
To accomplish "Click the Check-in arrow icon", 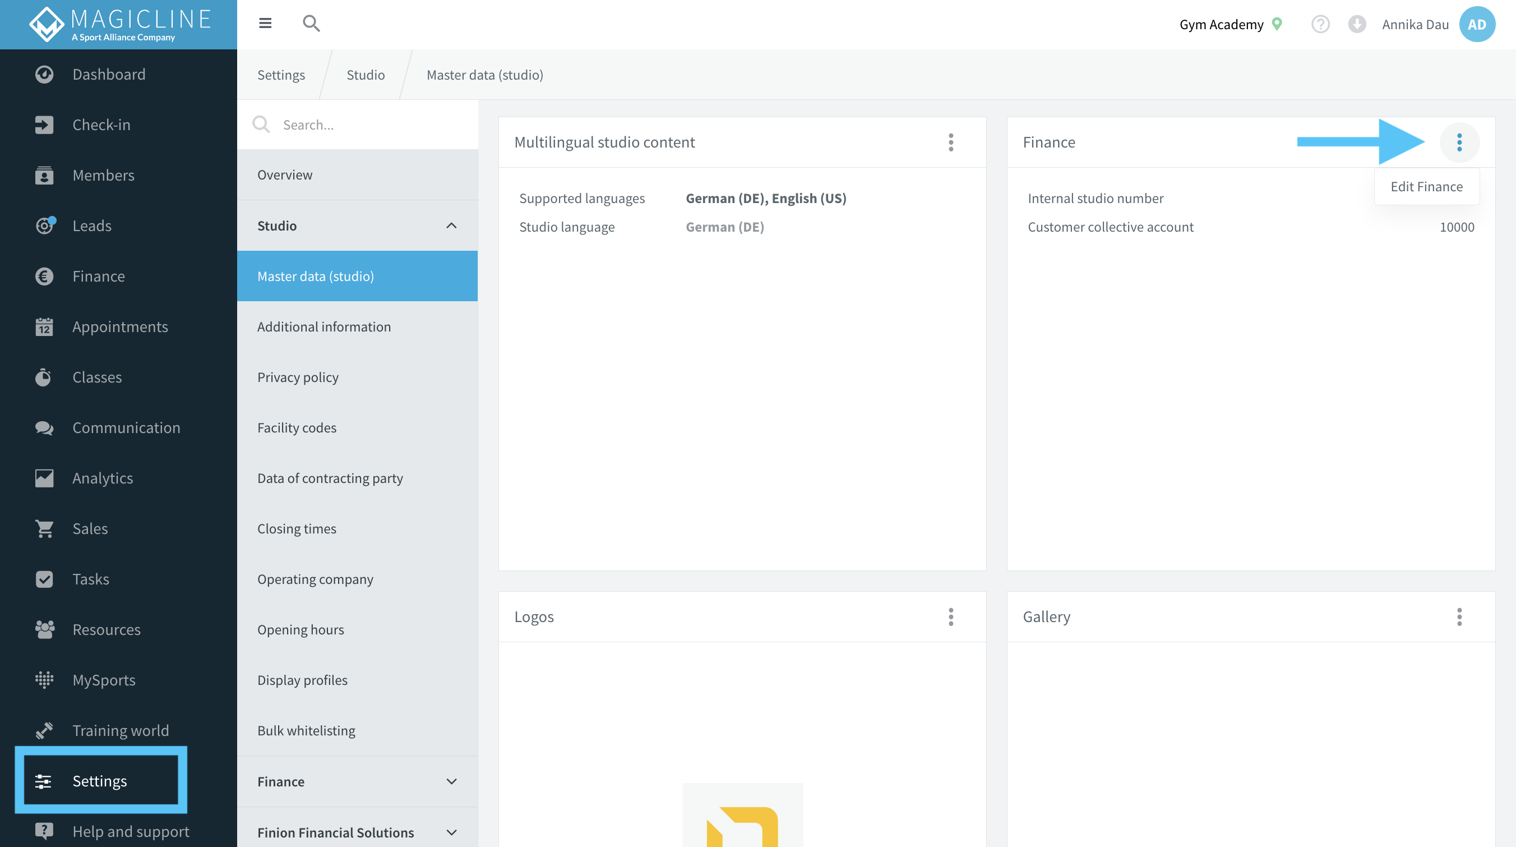I will point(44,125).
